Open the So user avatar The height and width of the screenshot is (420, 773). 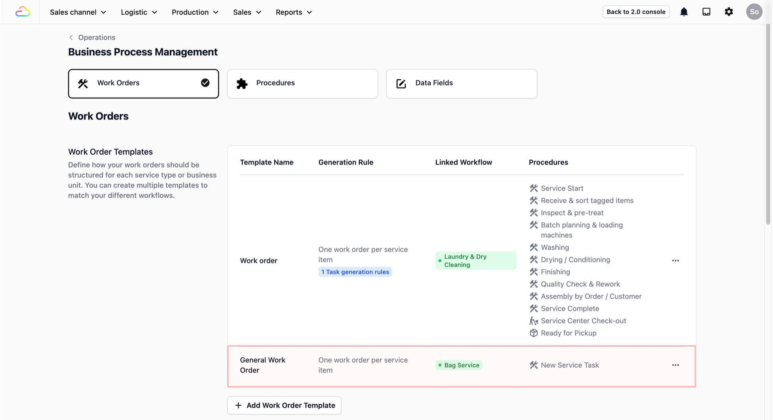pyautogui.click(x=754, y=12)
